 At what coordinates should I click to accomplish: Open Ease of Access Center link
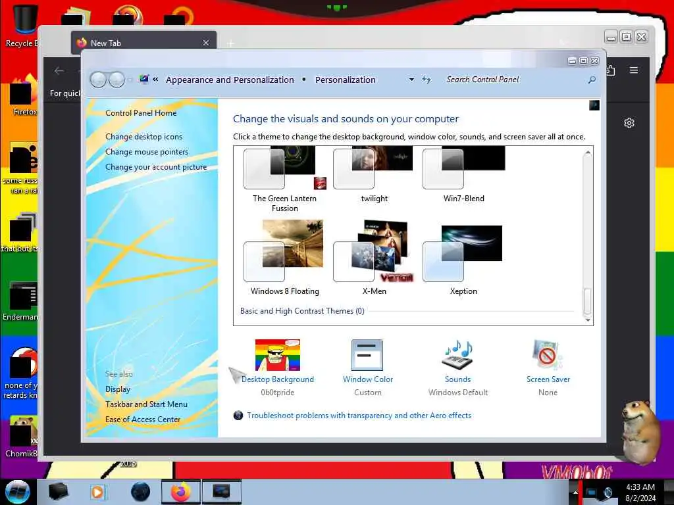tap(143, 420)
